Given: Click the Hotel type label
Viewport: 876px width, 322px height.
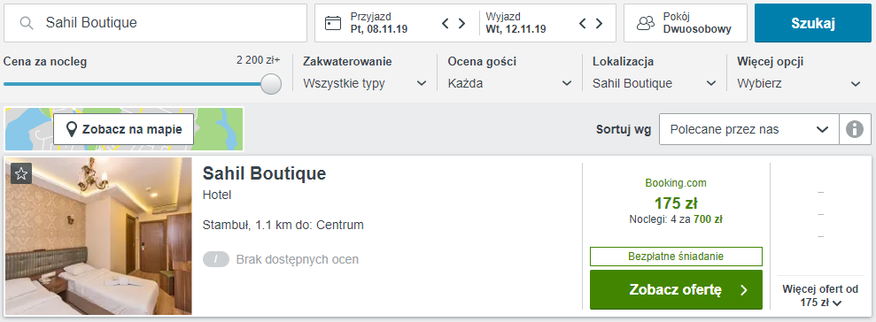Looking at the screenshot, I should click(x=217, y=195).
